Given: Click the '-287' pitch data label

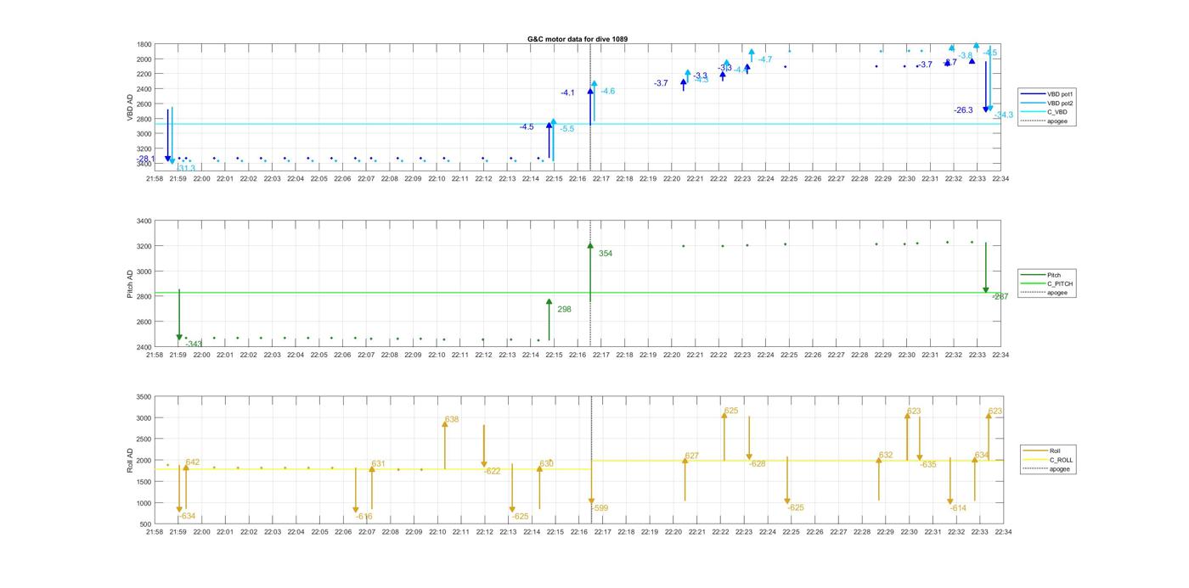Looking at the screenshot, I should [1000, 296].
